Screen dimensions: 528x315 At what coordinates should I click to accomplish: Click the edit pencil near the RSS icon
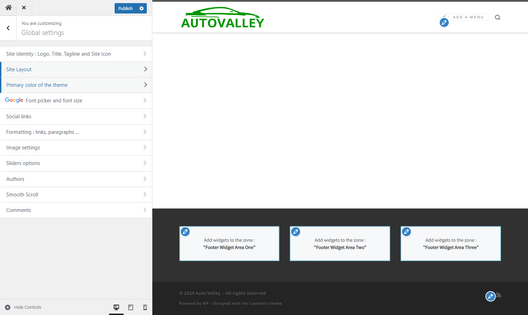(x=490, y=296)
